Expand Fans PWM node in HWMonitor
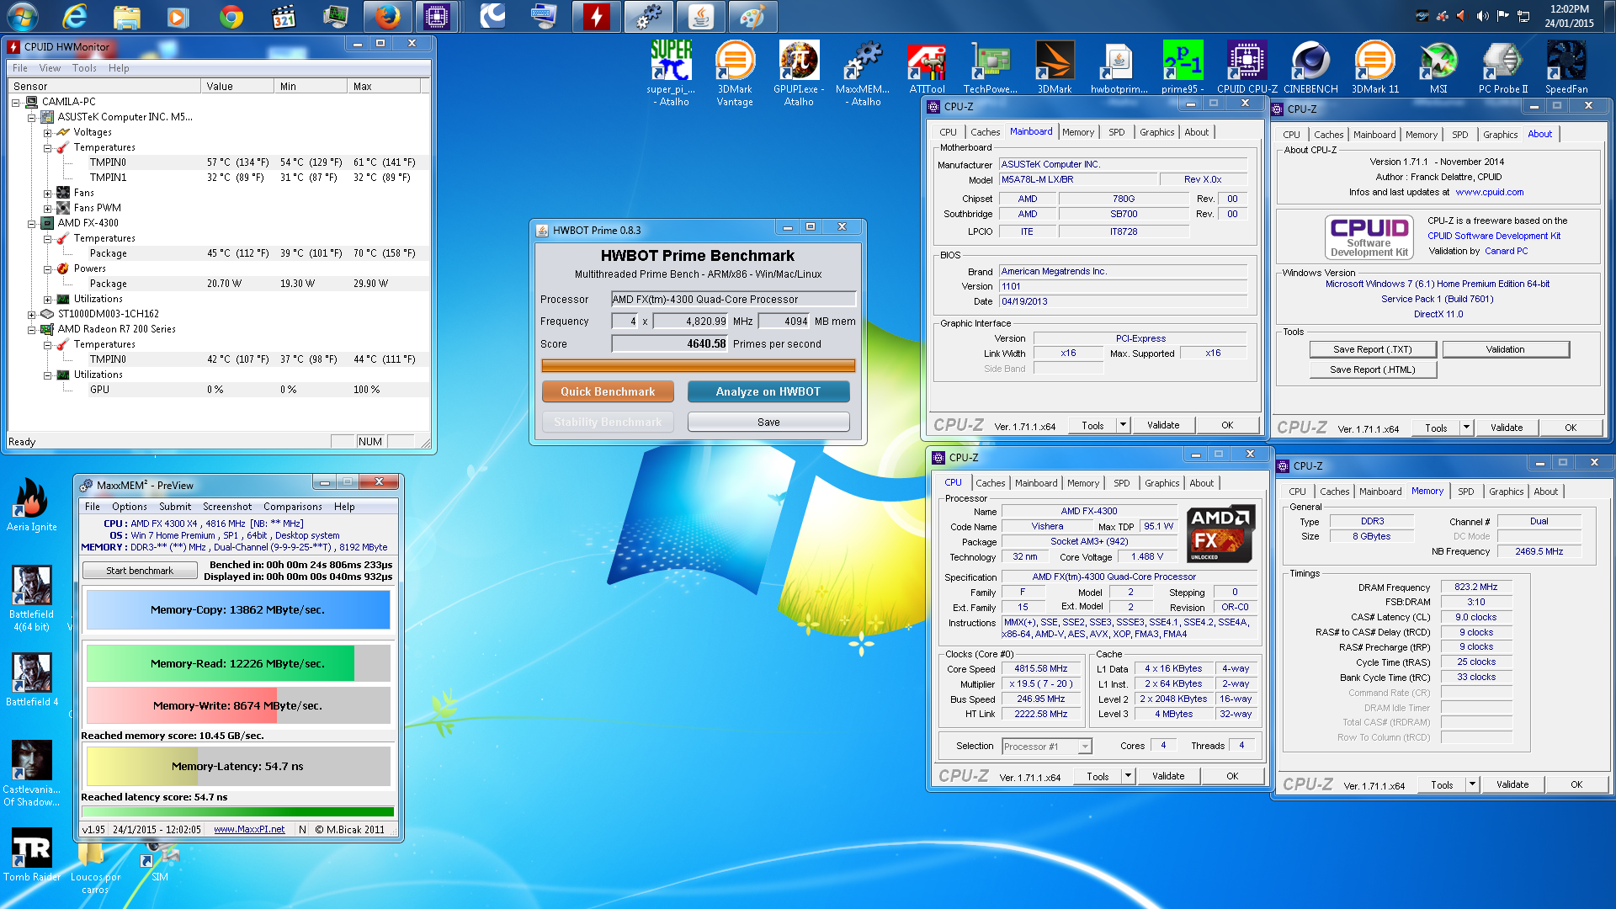Screen dimensions: 1616x909 [x=48, y=208]
